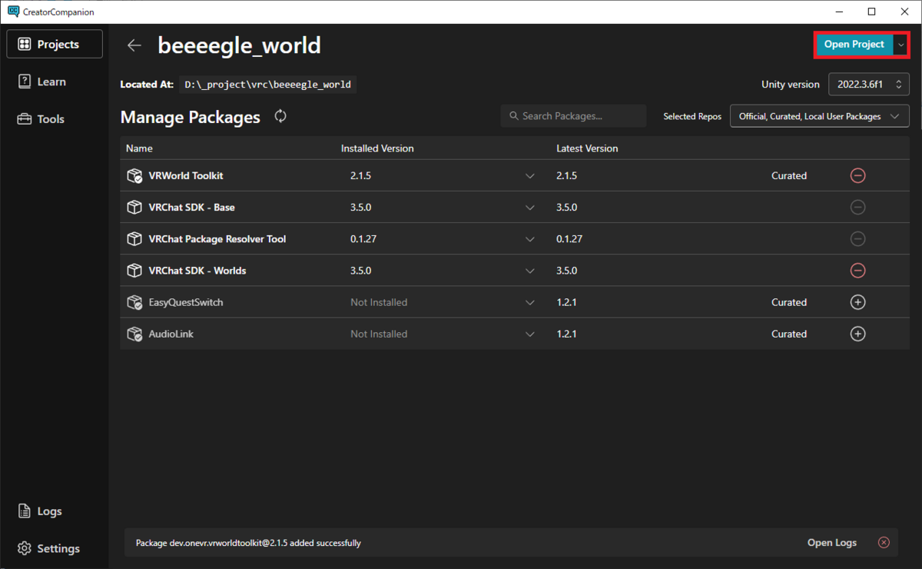Screen dimensions: 922x569
Task: Click the disabled remove icon for Package Resolver Tool
Action: coord(858,239)
